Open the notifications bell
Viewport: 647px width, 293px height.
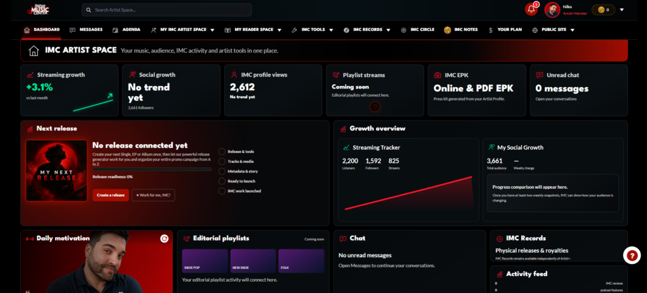531,9
